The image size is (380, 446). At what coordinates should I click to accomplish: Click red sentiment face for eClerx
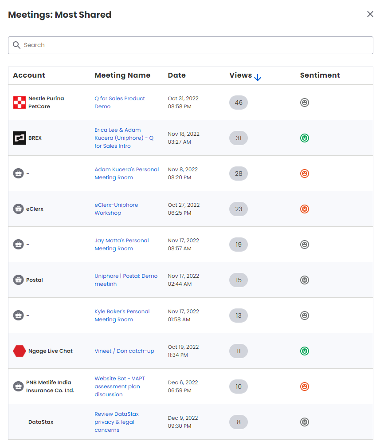[x=304, y=209]
